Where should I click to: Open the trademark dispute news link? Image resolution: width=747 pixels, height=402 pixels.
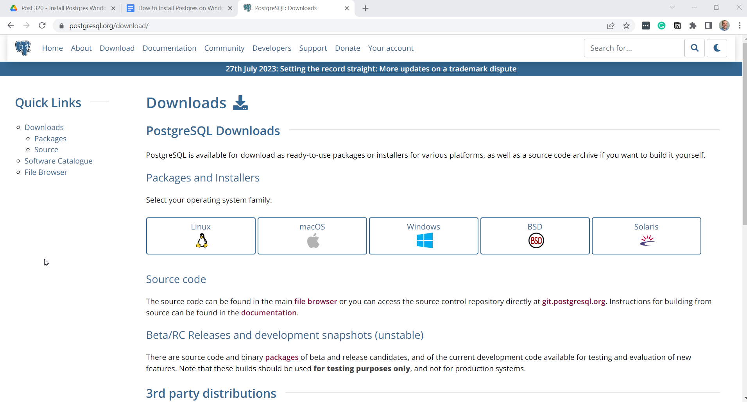pyautogui.click(x=398, y=69)
